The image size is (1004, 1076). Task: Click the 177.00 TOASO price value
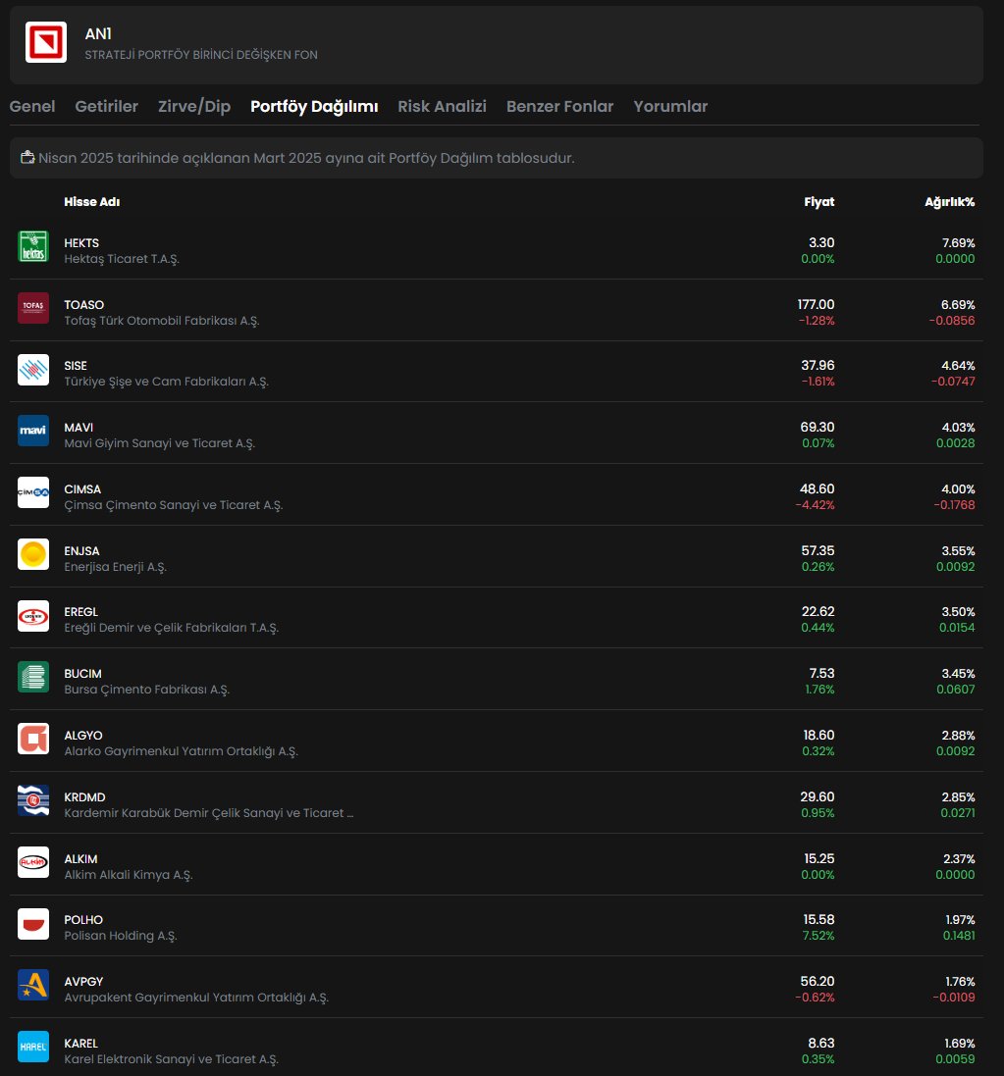(x=816, y=304)
